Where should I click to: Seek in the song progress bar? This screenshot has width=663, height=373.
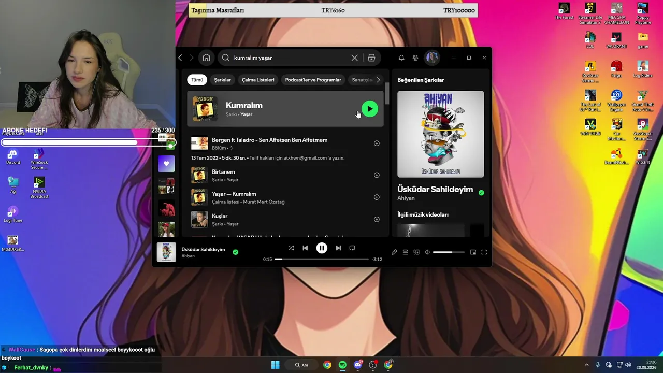pyautogui.click(x=322, y=259)
